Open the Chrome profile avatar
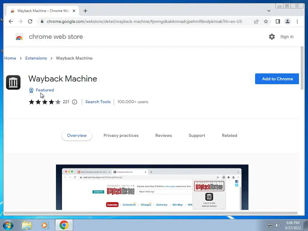Viewport: 308px width, 231px height. click(x=287, y=21)
